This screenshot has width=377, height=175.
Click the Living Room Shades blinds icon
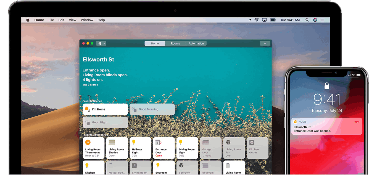coord(112,142)
